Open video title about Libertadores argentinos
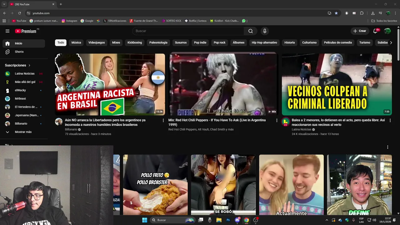The height and width of the screenshot is (225, 400). coord(105,122)
